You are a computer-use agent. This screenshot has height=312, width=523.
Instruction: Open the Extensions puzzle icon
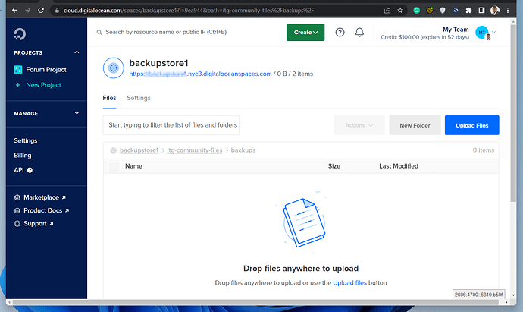[x=468, y=11]
